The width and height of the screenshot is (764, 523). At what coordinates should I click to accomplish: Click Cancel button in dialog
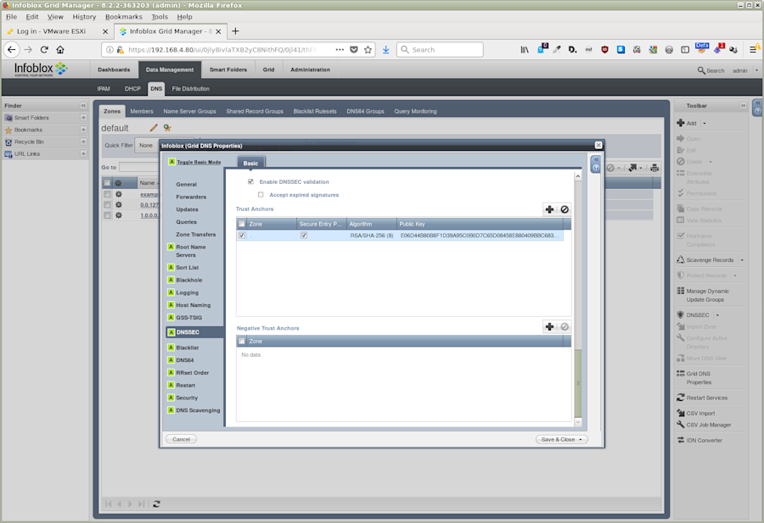182,439
